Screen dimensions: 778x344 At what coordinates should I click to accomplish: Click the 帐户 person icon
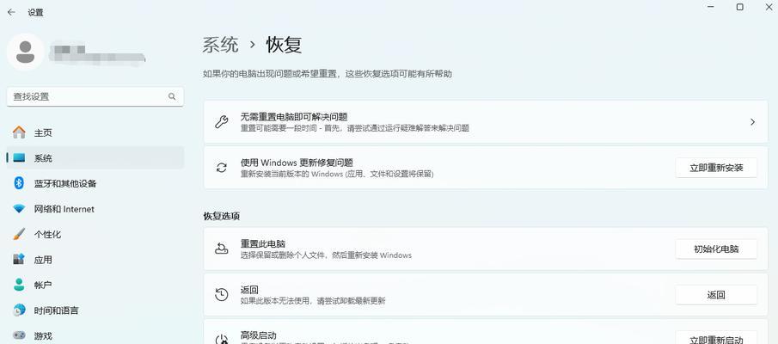[x=19, y=285]
